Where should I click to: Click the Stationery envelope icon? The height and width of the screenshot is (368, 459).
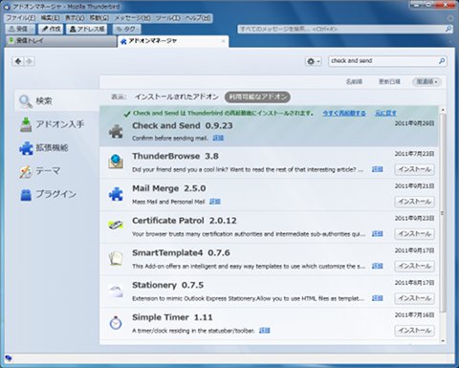pyautogui.click(x=116, y=291)
